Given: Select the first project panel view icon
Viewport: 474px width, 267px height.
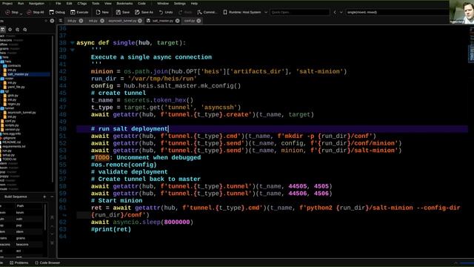Looking at the screenshot, I should point(3,30).
